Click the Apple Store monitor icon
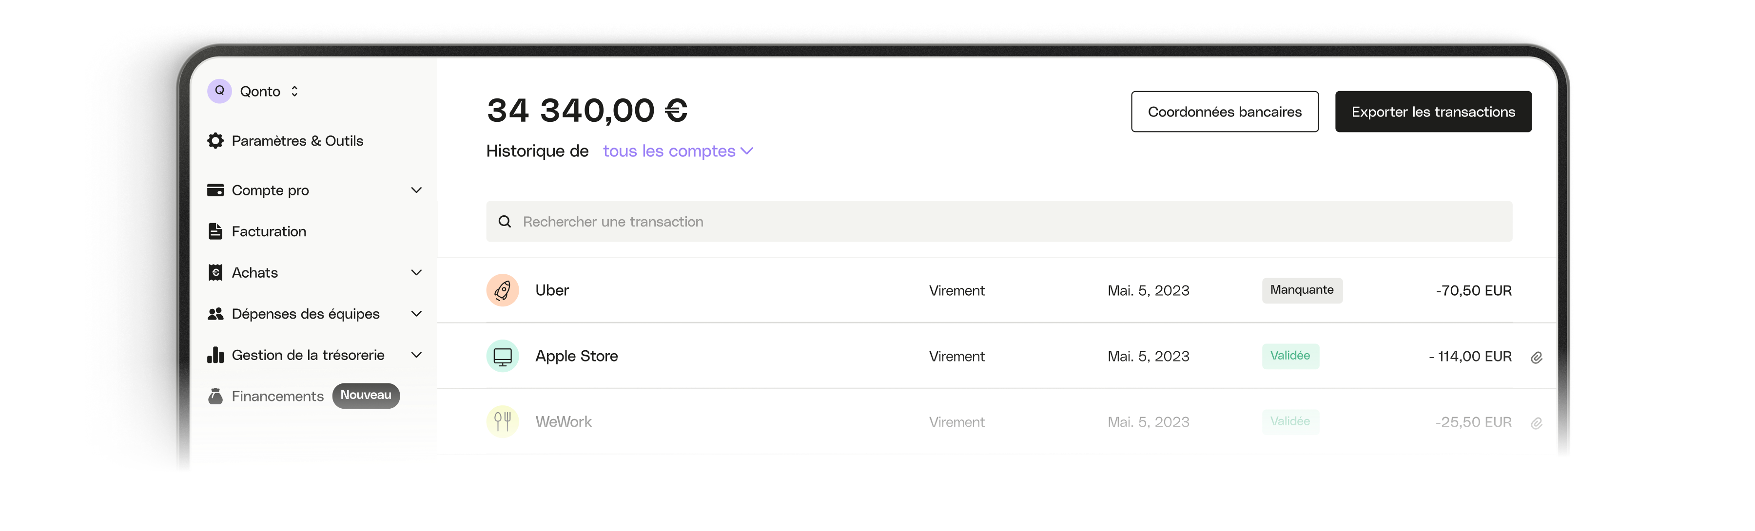This screenshot has width=1755, height=531. 503,356
